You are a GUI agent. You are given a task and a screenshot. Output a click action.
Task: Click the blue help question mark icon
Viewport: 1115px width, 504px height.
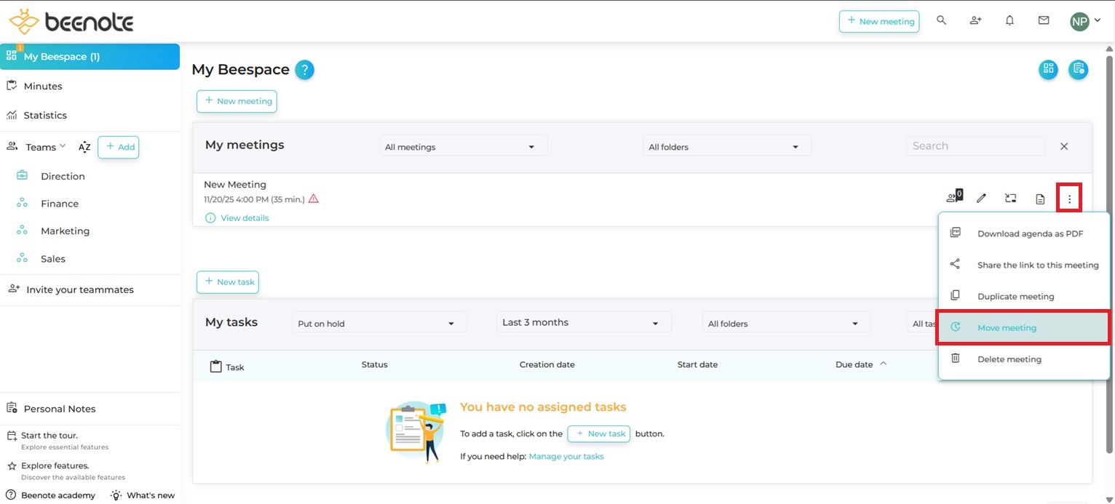tap(305, 70)
